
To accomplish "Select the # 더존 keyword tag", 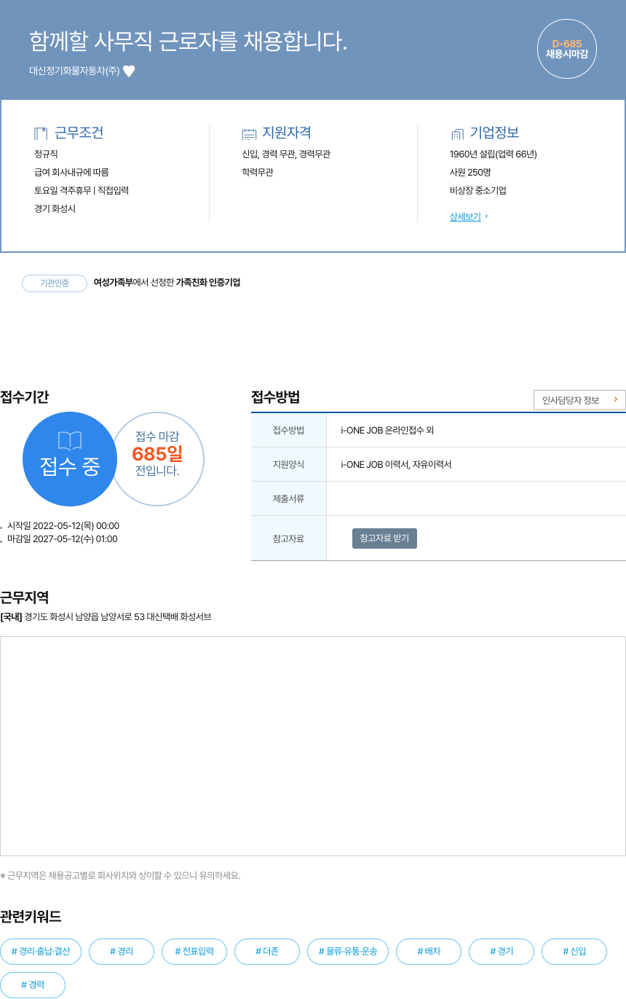I will coord(267,952).
